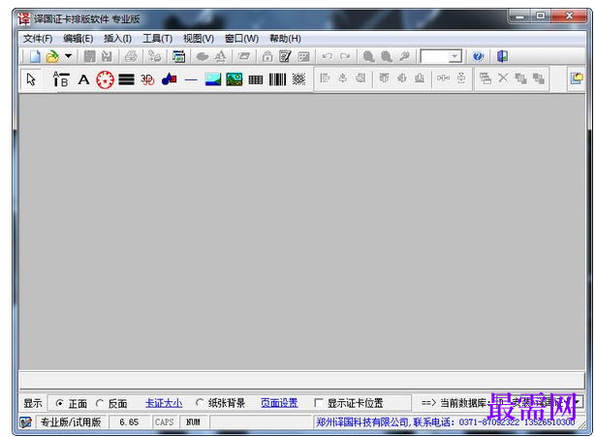Open the 工具(T) menu

pos(158,39)
